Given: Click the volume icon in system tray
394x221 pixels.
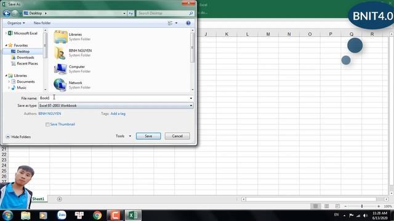Looking at the screenshot, I should click(365, 215).
